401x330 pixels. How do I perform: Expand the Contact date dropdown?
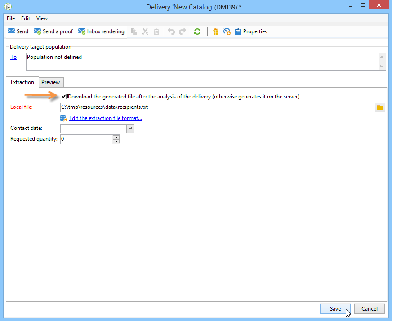[x=130, y=129]
